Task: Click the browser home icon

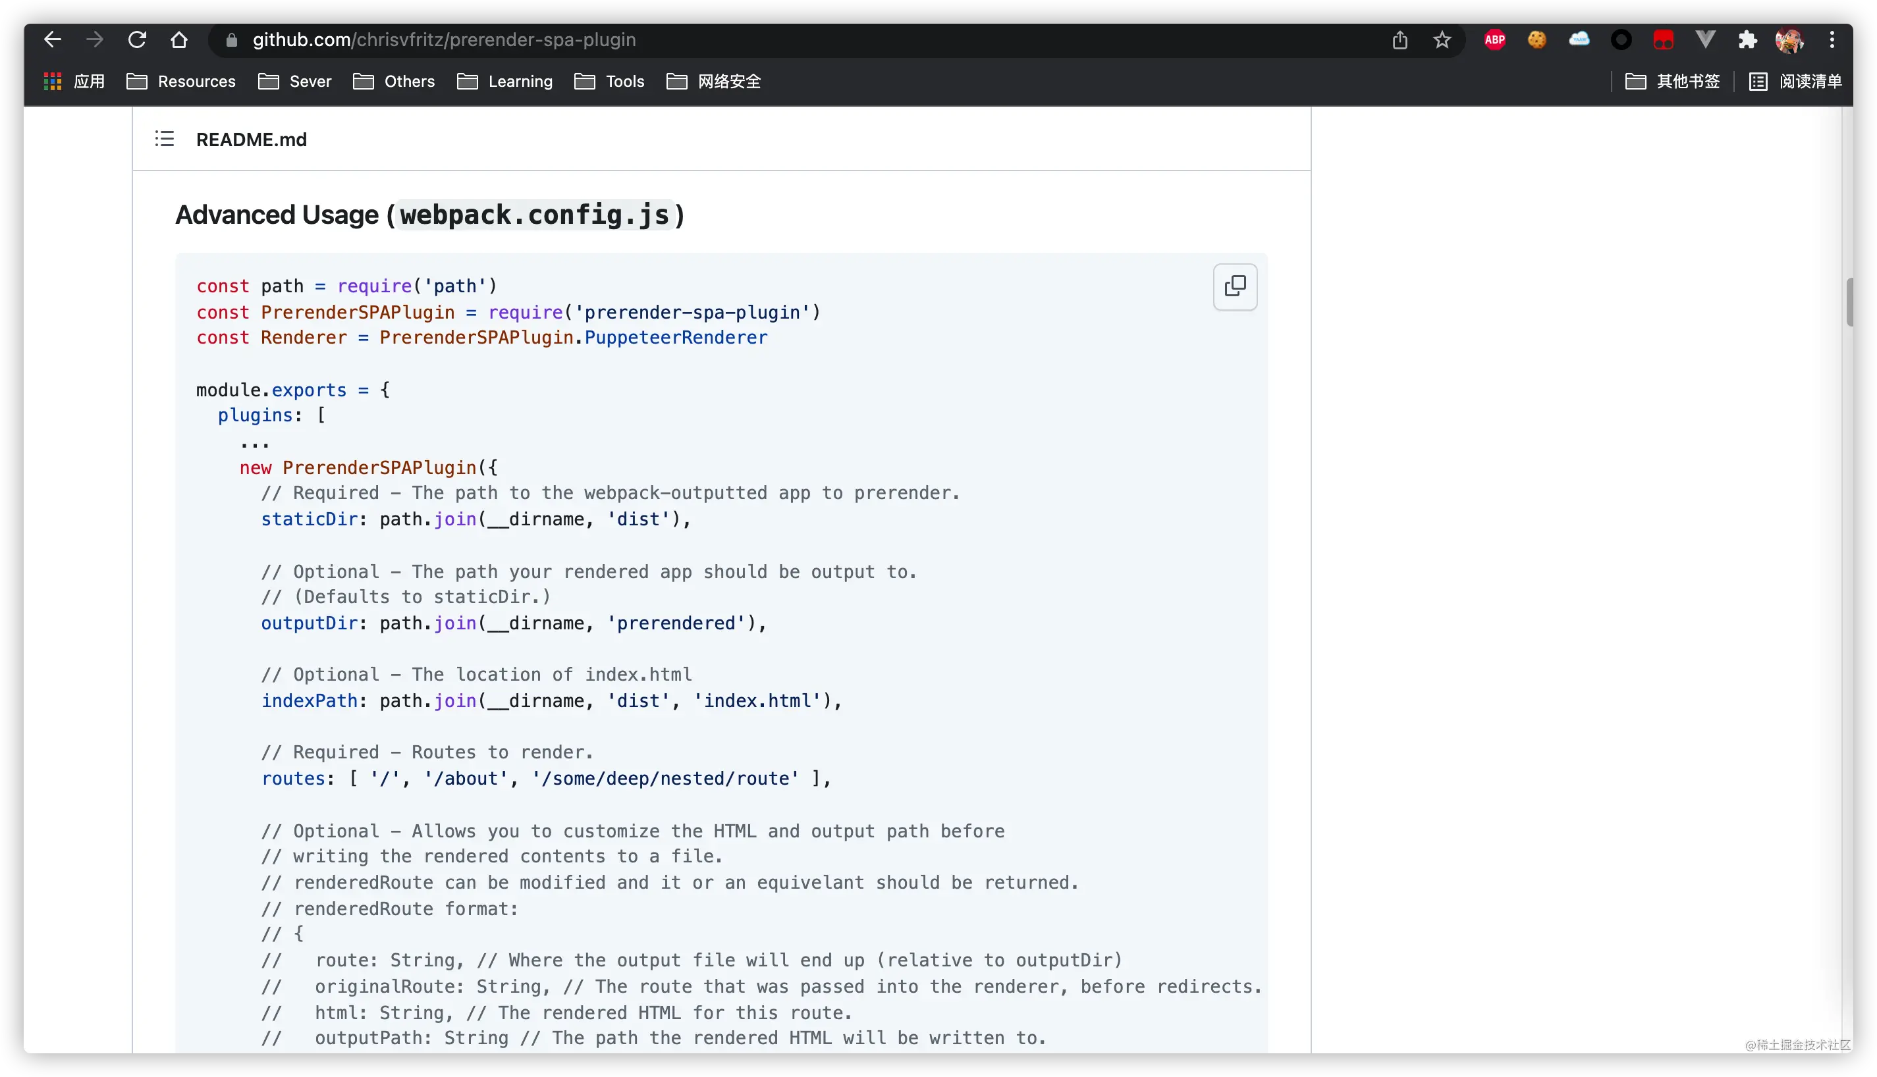Action: pos(179,39)
